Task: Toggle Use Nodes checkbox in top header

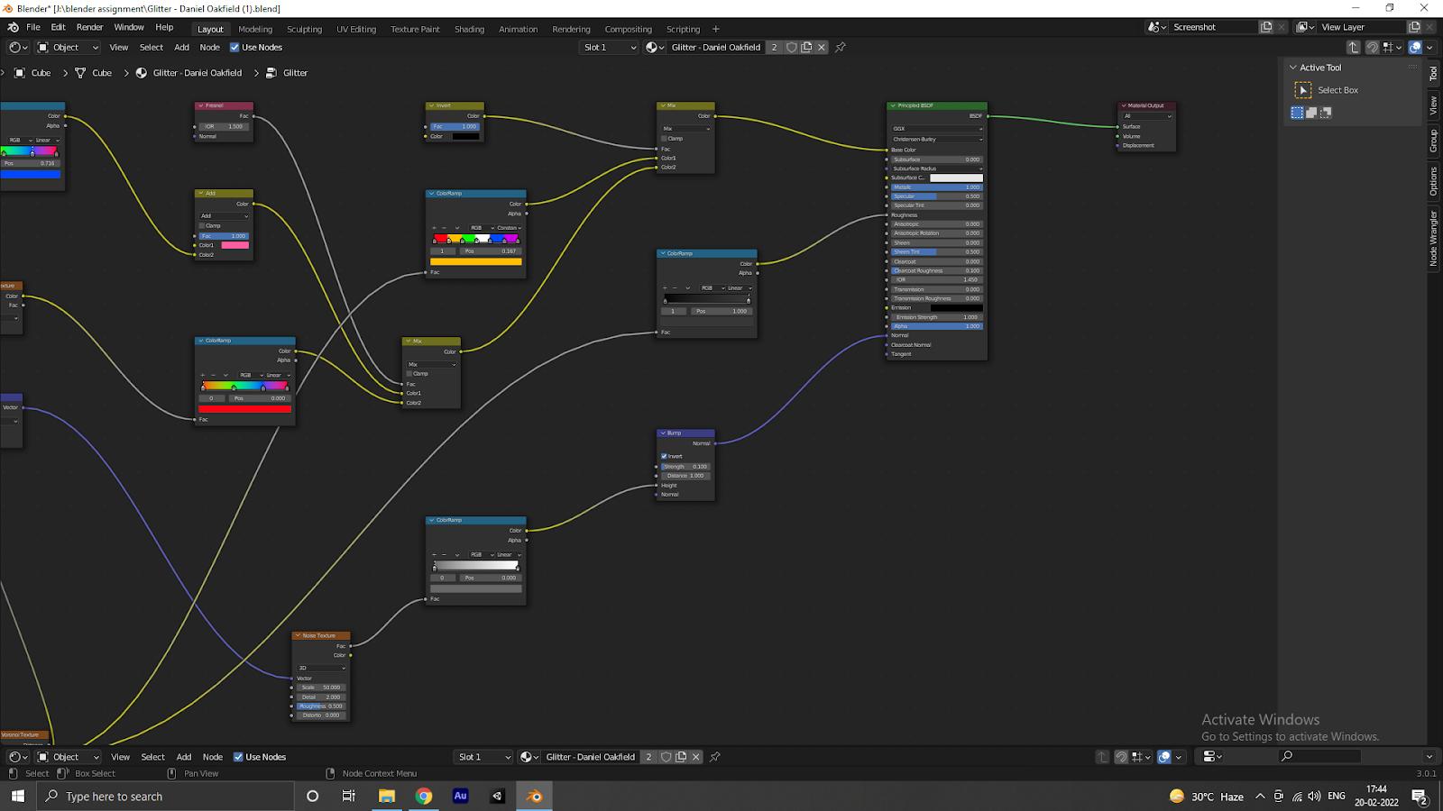Action: pos(234,47)
